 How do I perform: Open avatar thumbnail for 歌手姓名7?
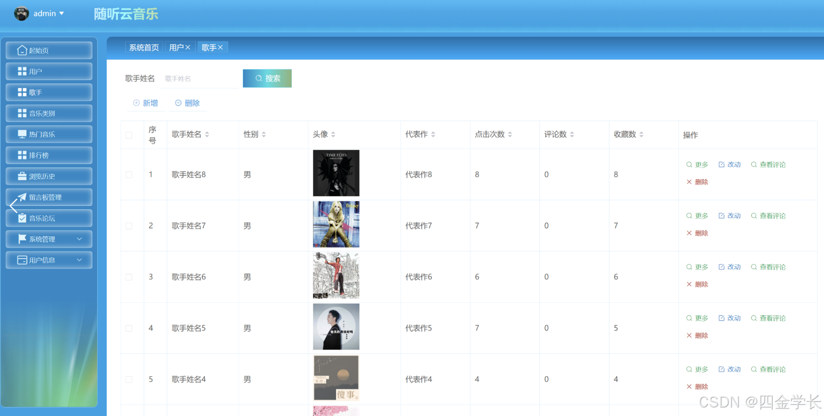[336, 224]
